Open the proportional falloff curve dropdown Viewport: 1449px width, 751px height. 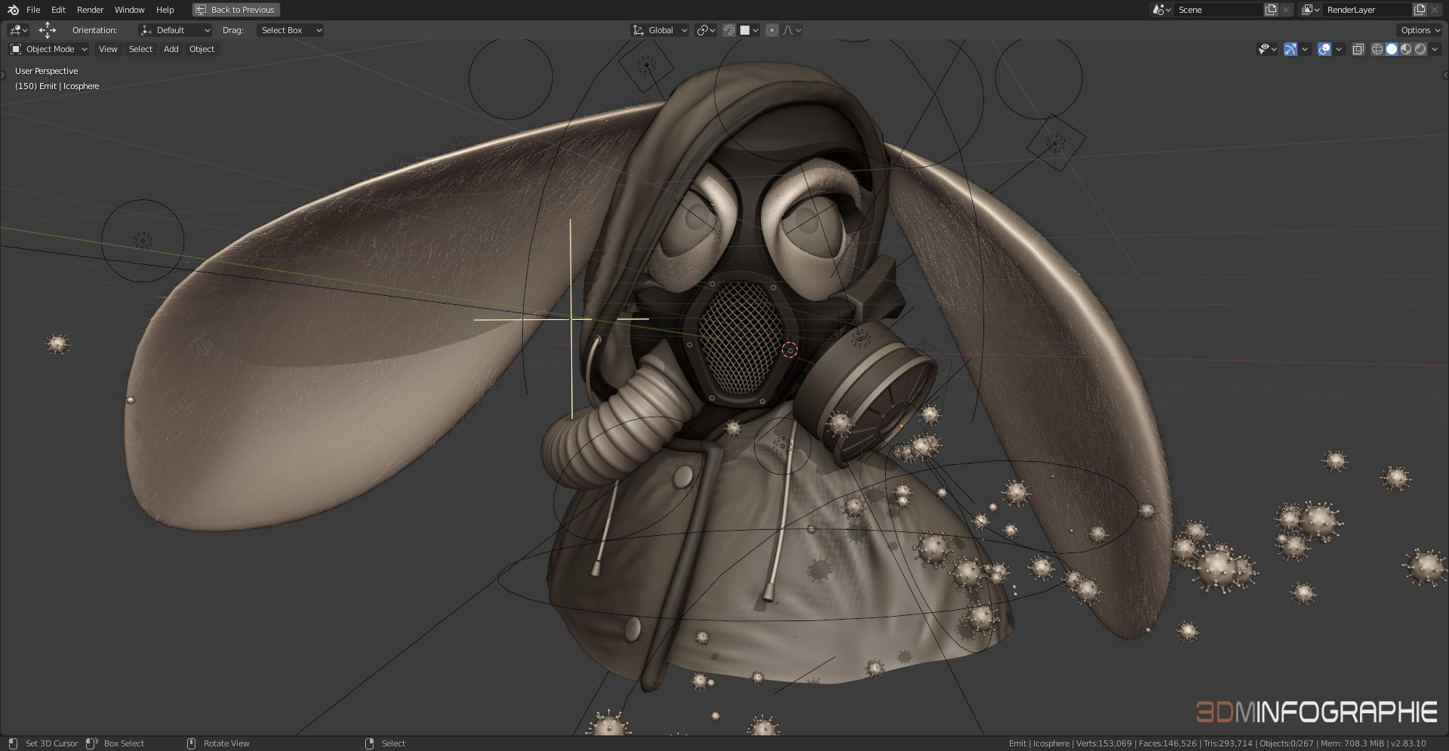792,30
